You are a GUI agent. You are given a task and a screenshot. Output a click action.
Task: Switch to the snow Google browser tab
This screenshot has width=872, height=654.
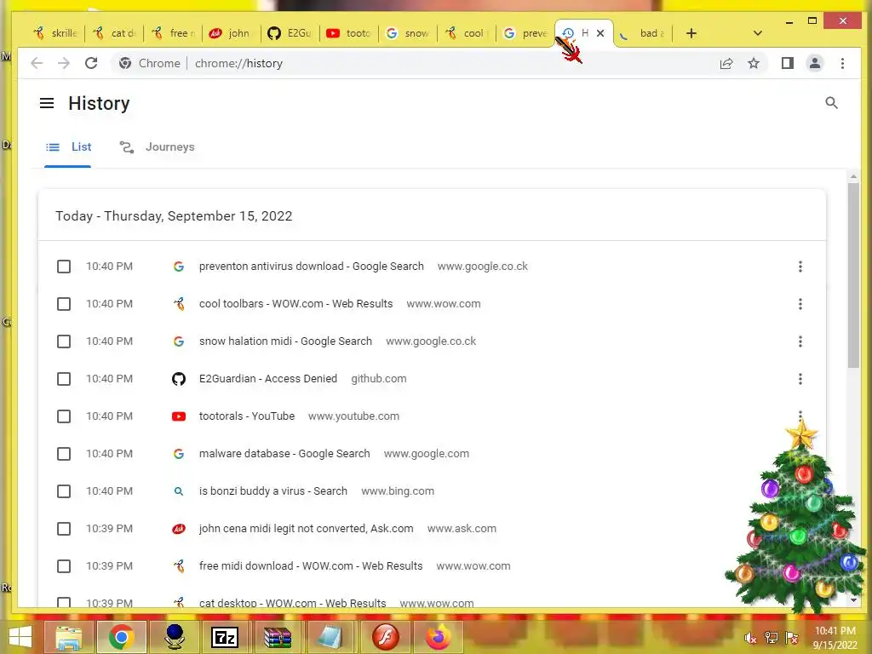point(408,33)
